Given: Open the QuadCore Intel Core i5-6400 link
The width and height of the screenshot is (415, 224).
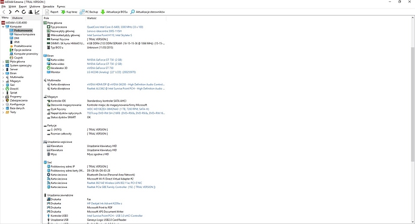Looking at the screenshot, I should [115, 27].
